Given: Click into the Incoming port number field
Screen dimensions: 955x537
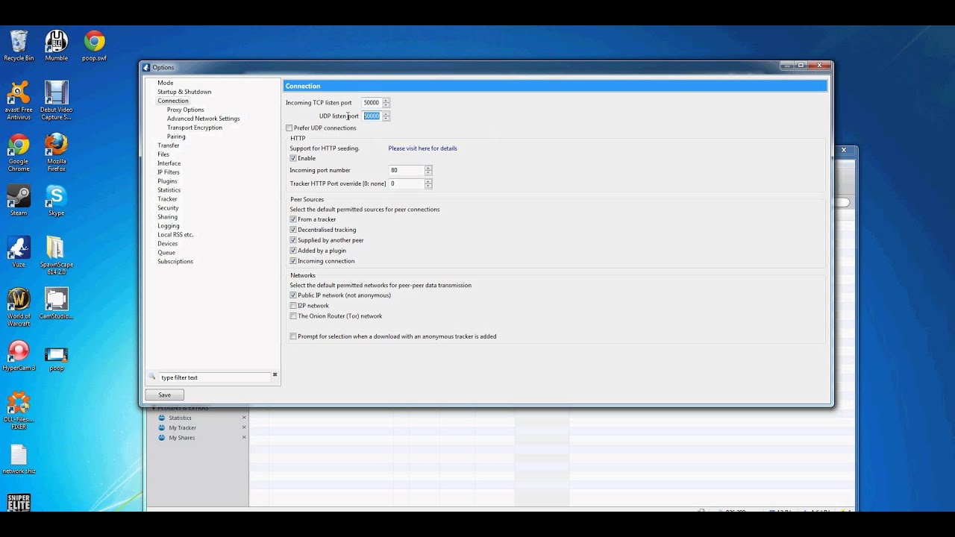Looking at the screenshot, I should click(x=407, y=170).
